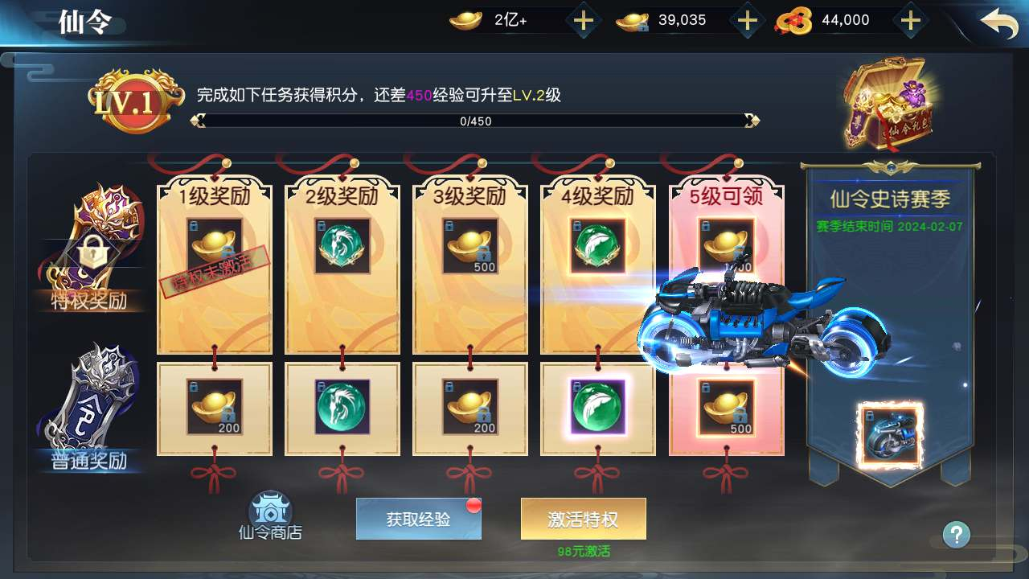Select the 3级奖励 privilege 500 gold reward
Viewport: 1029px width, 579px height.
click(470, 246)
